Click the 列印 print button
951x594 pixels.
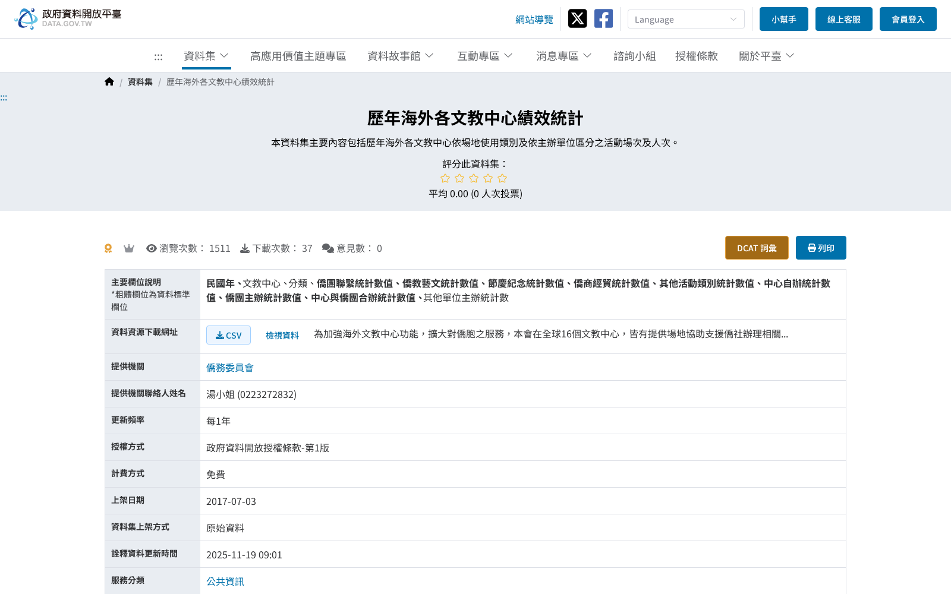(821, 248)
